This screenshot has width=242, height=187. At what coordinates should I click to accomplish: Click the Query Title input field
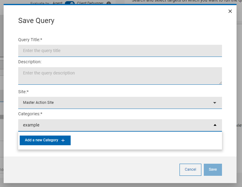click(x=120, y=51)
